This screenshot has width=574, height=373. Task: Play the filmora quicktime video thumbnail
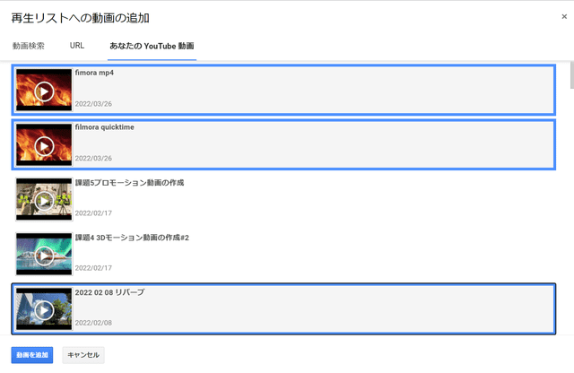(x=44, y=146)
